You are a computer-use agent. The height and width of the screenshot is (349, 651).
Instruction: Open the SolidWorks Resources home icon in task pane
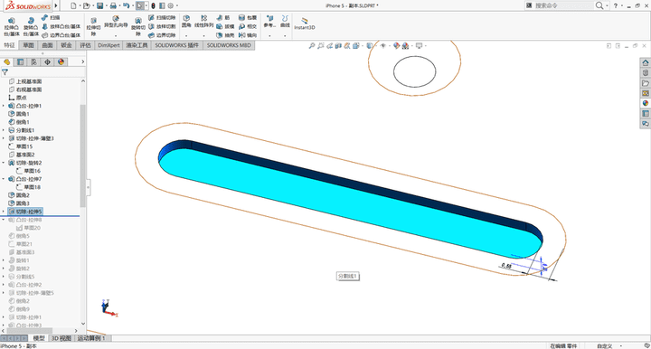(646, 62)
